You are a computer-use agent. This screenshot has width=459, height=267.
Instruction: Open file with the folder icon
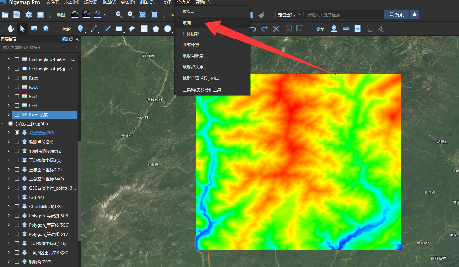coord(5,15)
